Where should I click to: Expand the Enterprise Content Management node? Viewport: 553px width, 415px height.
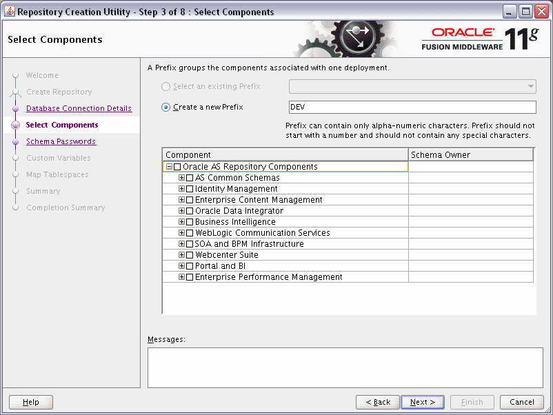(181, 199)
